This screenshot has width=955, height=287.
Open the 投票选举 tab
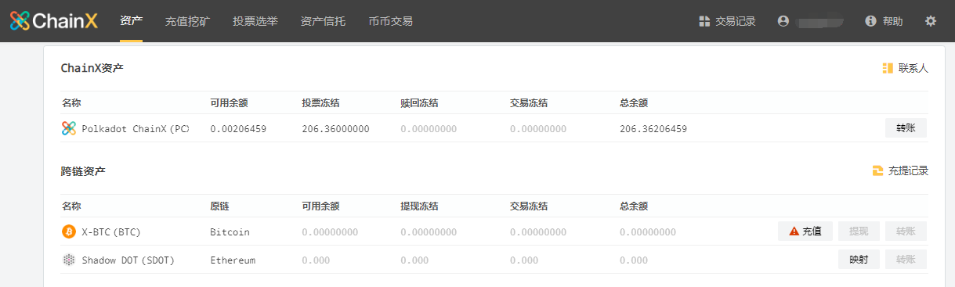(255, 21)
